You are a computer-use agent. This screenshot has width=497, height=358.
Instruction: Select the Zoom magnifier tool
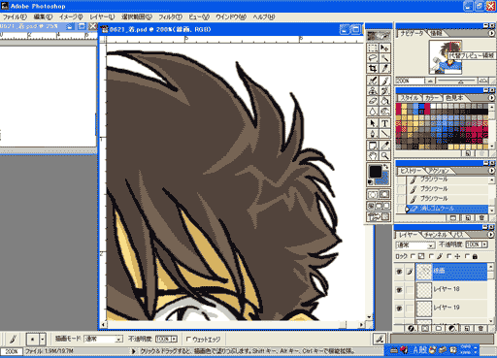[384, 155]
